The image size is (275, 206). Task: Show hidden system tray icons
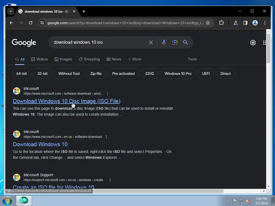pyautogui.click(x=228, y=201)
